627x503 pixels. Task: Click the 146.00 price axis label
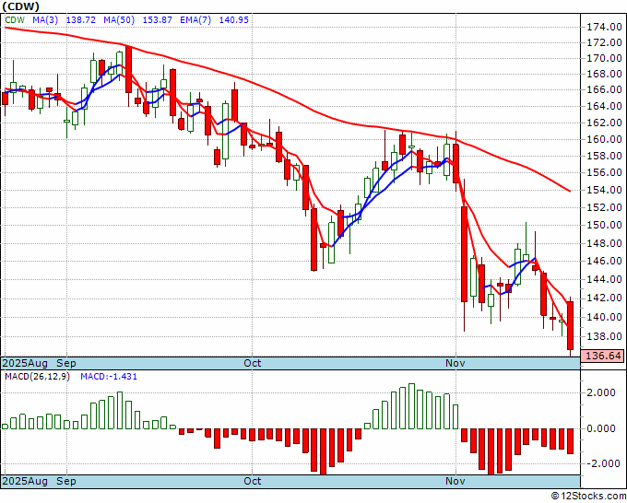point(604,261)
